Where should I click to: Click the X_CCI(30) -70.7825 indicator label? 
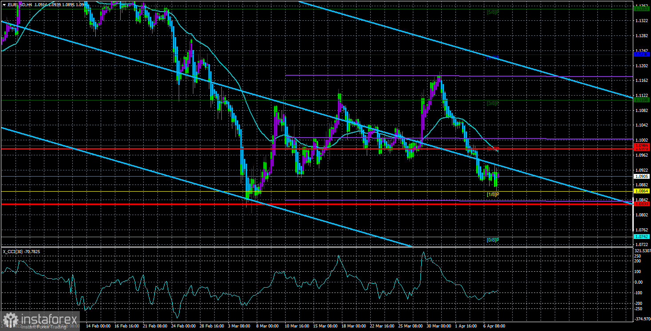click(x=21, y=251)
